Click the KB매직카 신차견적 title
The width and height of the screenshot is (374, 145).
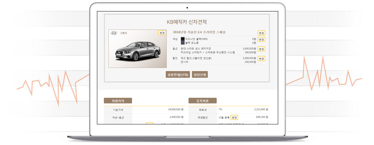pos(187,22)
